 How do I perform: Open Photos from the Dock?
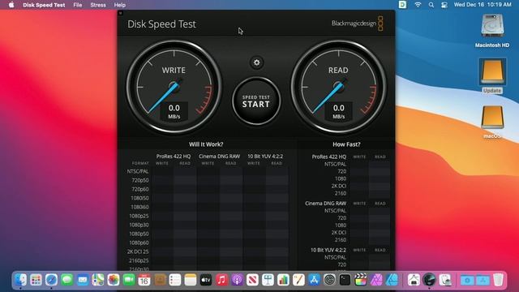(x=114, y=280)
